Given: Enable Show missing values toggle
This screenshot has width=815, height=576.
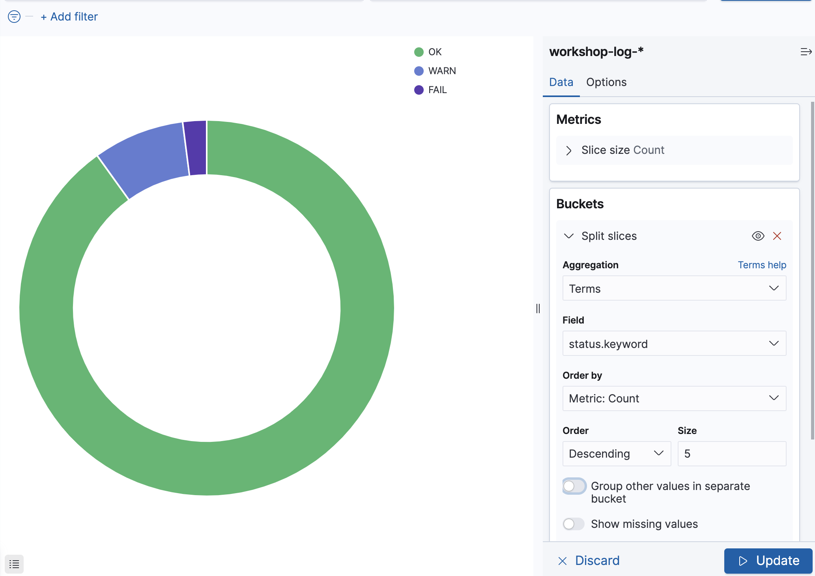Looking at the screenshot, I should [574, 524].
